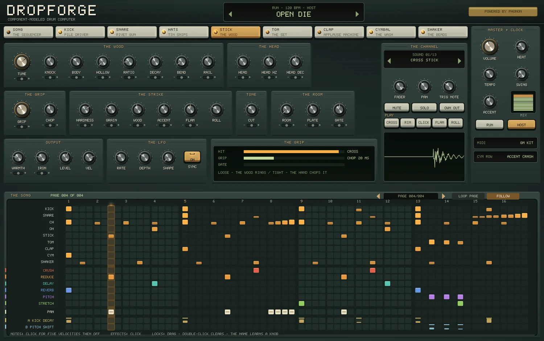Toggle the KICK step at beat 5
Viewport: 544px width, 341px height.
click(185, 209)
